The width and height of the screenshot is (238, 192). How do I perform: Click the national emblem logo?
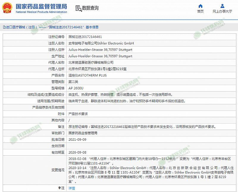coord(7,8)
